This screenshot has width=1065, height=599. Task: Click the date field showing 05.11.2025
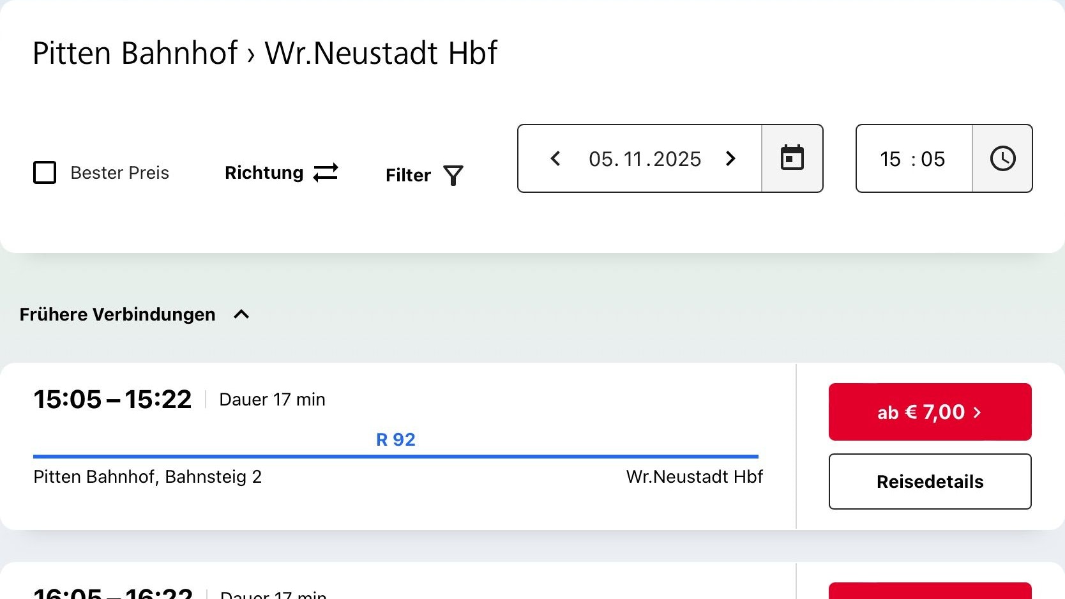tap(644, 158)
